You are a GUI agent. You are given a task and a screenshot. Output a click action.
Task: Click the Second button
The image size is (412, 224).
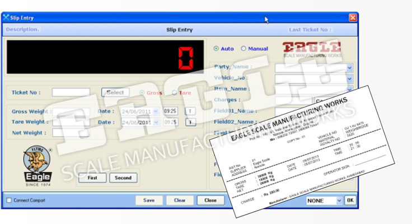pos(123,178)
